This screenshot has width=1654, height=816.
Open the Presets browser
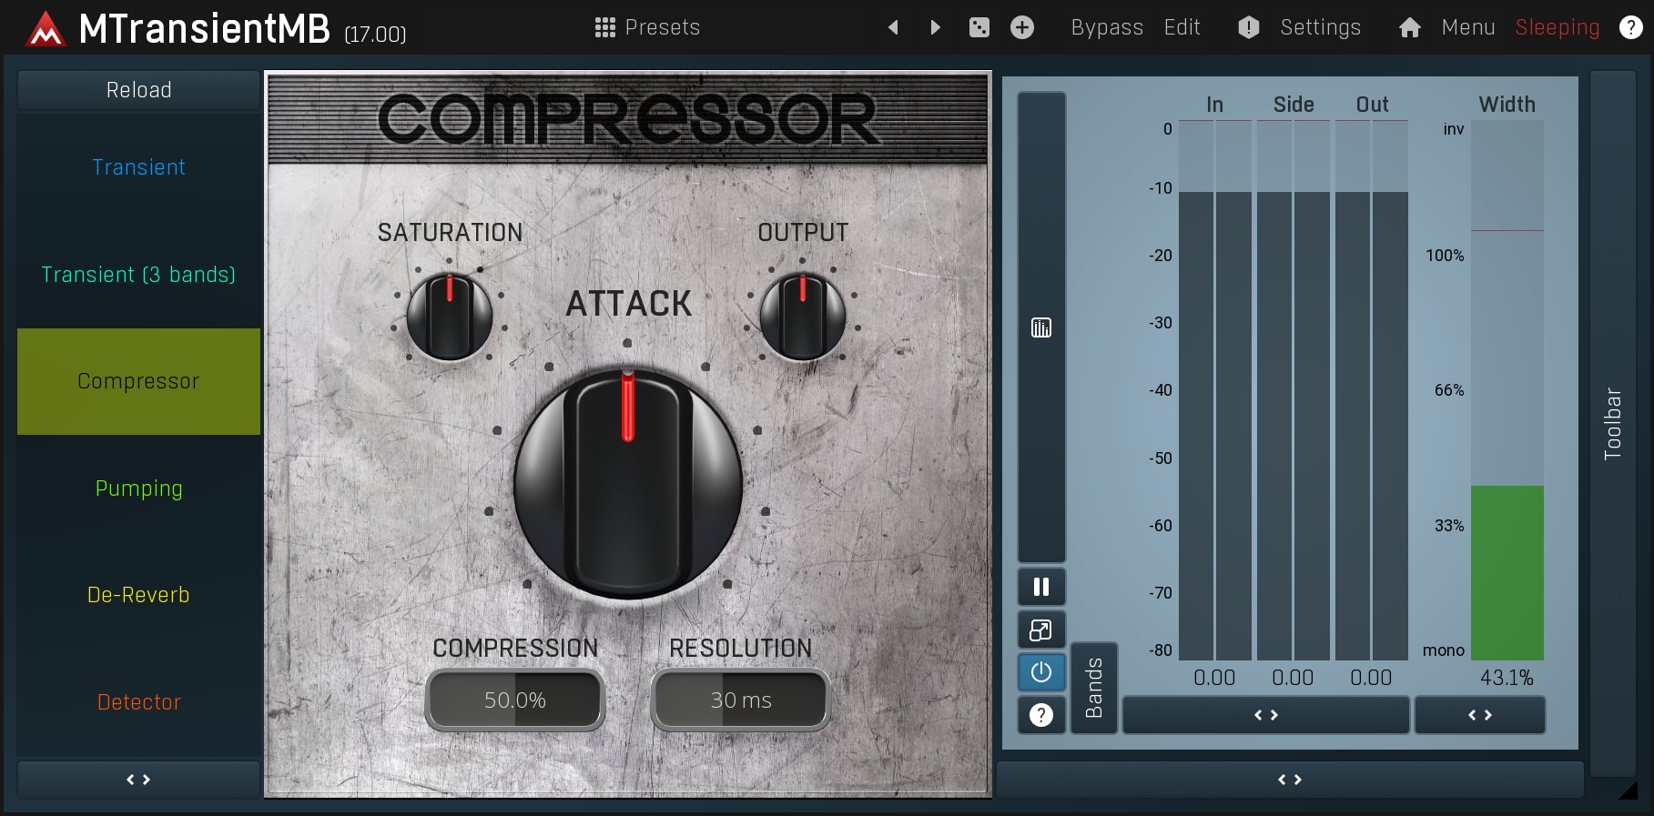(x=647, y=27)
